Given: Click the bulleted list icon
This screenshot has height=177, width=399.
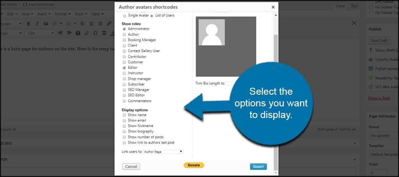Looking at the screenshot, I should click(x=55, y=24).
